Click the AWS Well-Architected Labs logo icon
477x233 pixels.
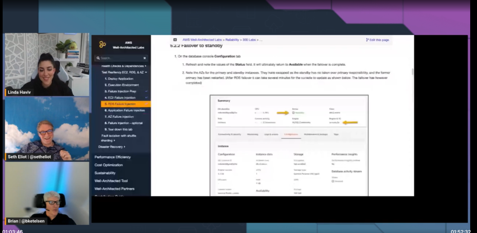102,44
